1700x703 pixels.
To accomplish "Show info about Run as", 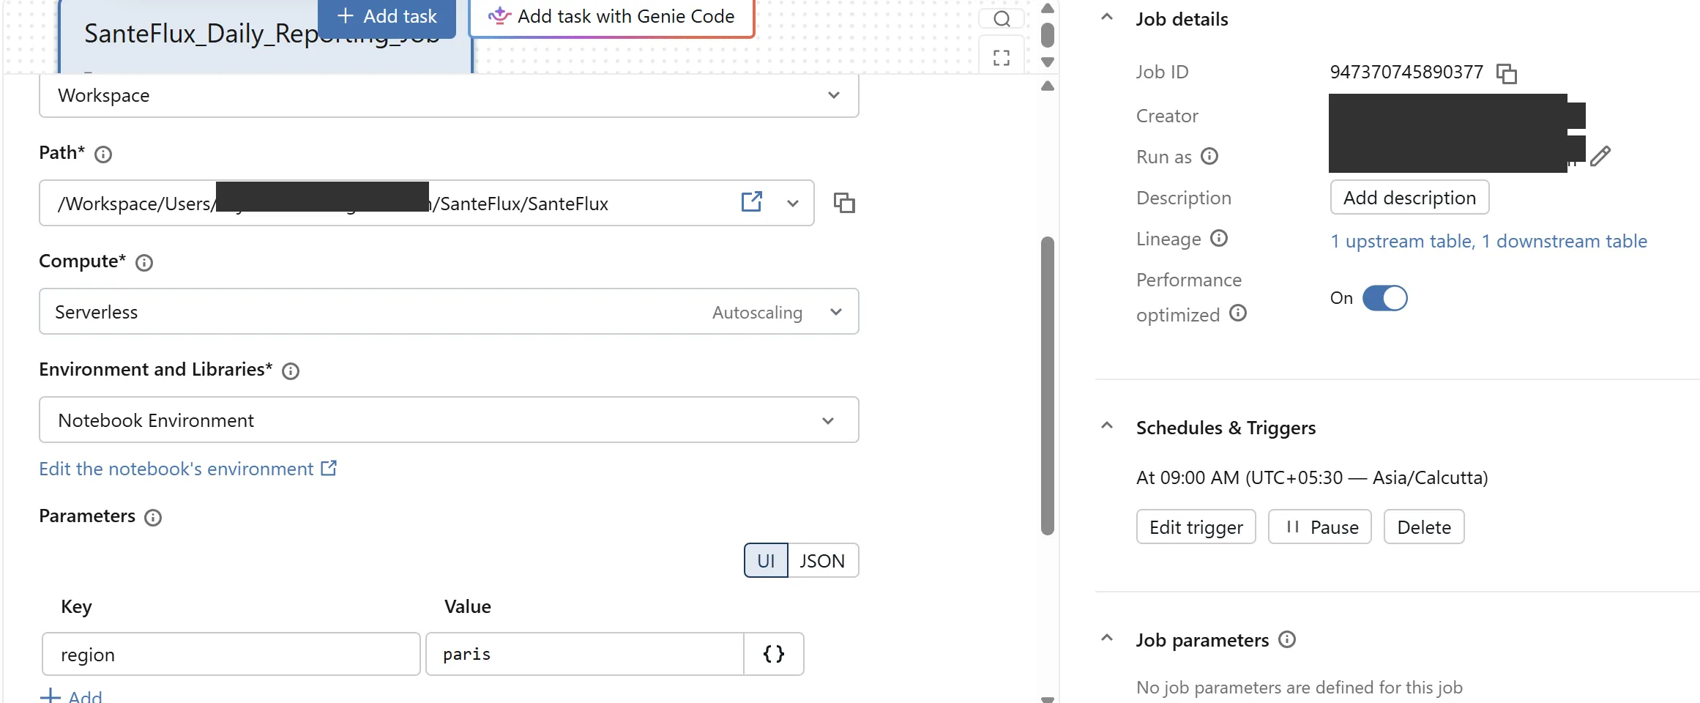I will pos(1209,156).
